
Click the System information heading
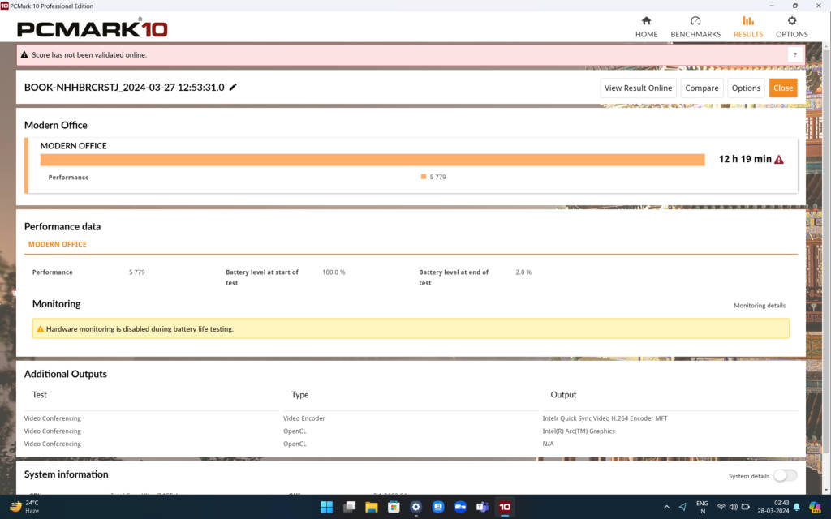point(67,474)
